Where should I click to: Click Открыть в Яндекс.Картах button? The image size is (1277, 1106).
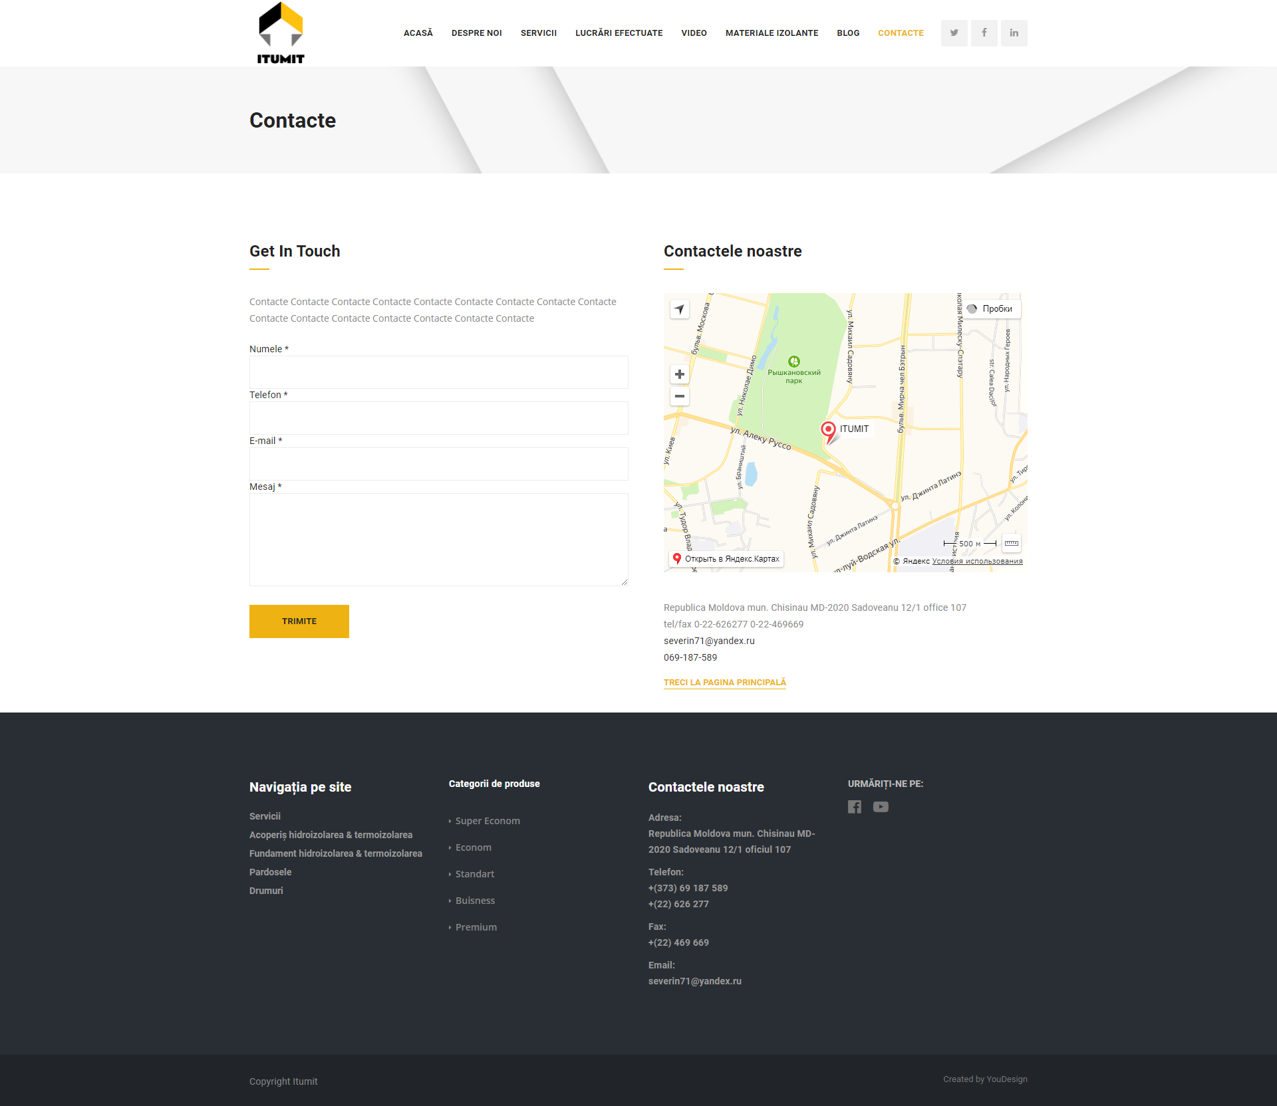[x=726, y=559]
